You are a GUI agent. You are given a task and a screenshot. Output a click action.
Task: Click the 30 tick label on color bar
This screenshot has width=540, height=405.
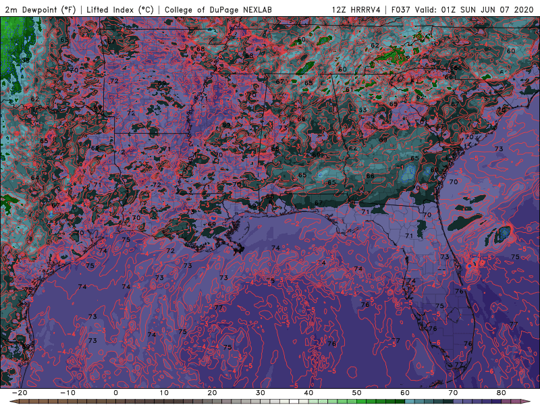coord(261,393)
